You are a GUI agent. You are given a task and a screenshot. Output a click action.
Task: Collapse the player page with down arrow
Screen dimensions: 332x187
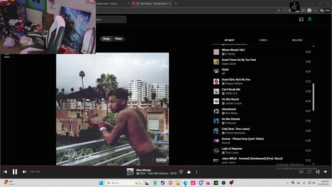326,172
